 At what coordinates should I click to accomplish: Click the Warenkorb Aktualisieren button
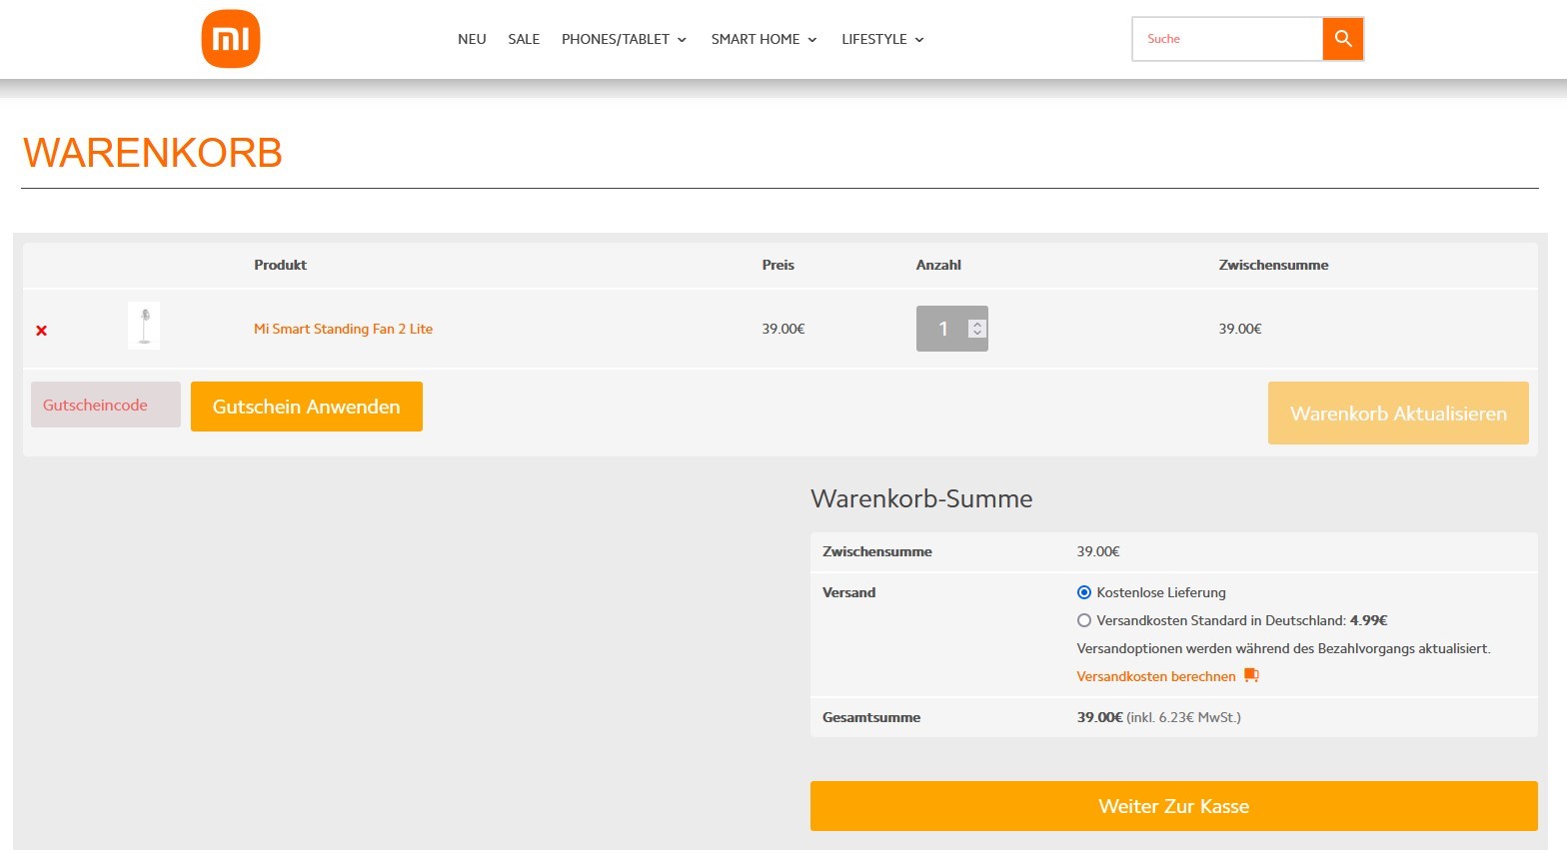(x=1398, y=413)
